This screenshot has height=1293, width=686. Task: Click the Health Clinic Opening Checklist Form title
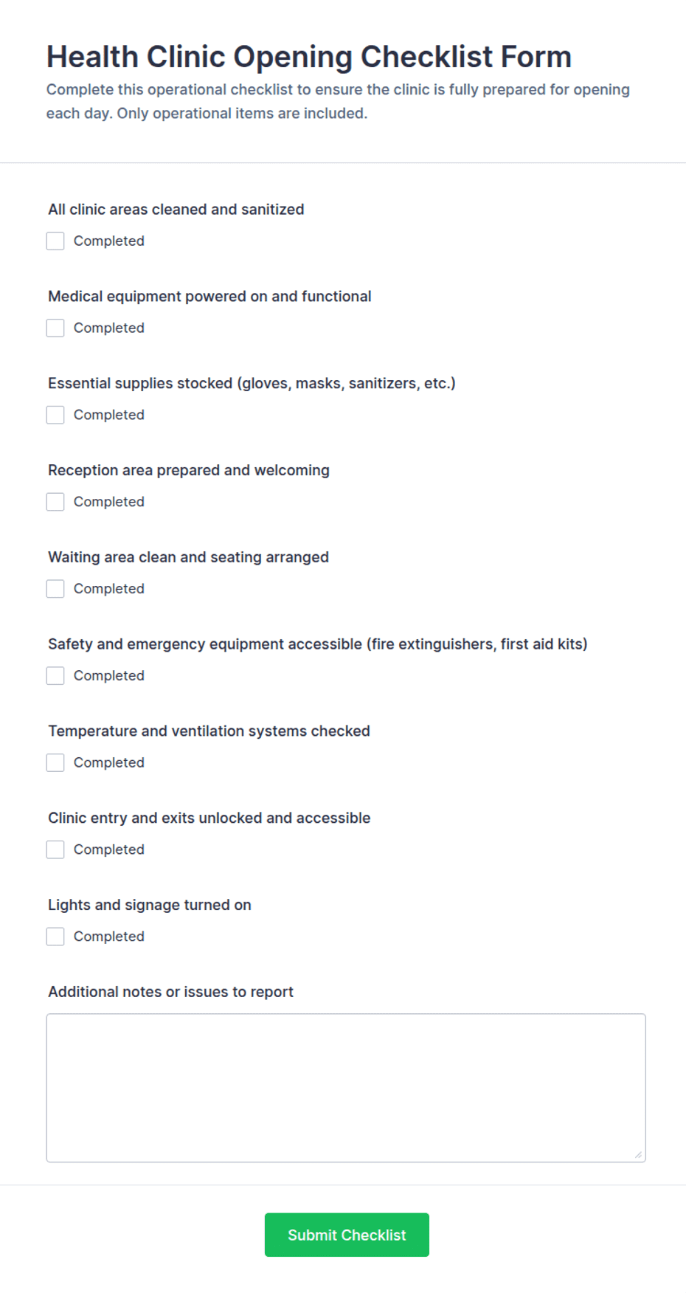(x=309, y=57)
